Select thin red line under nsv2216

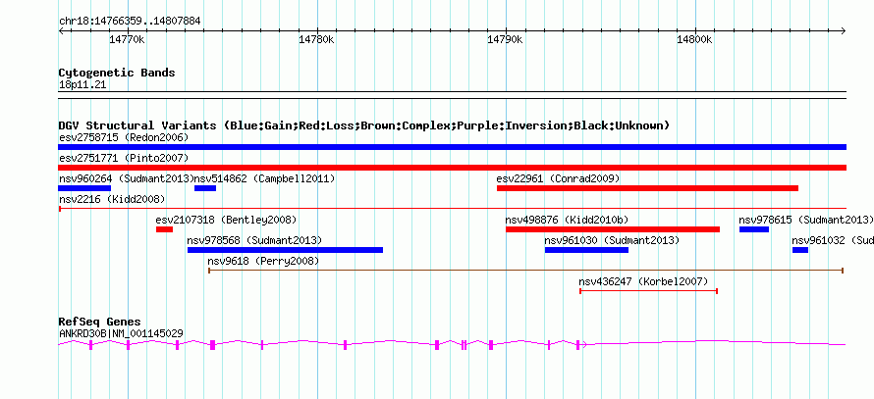[x=452, y=209]
